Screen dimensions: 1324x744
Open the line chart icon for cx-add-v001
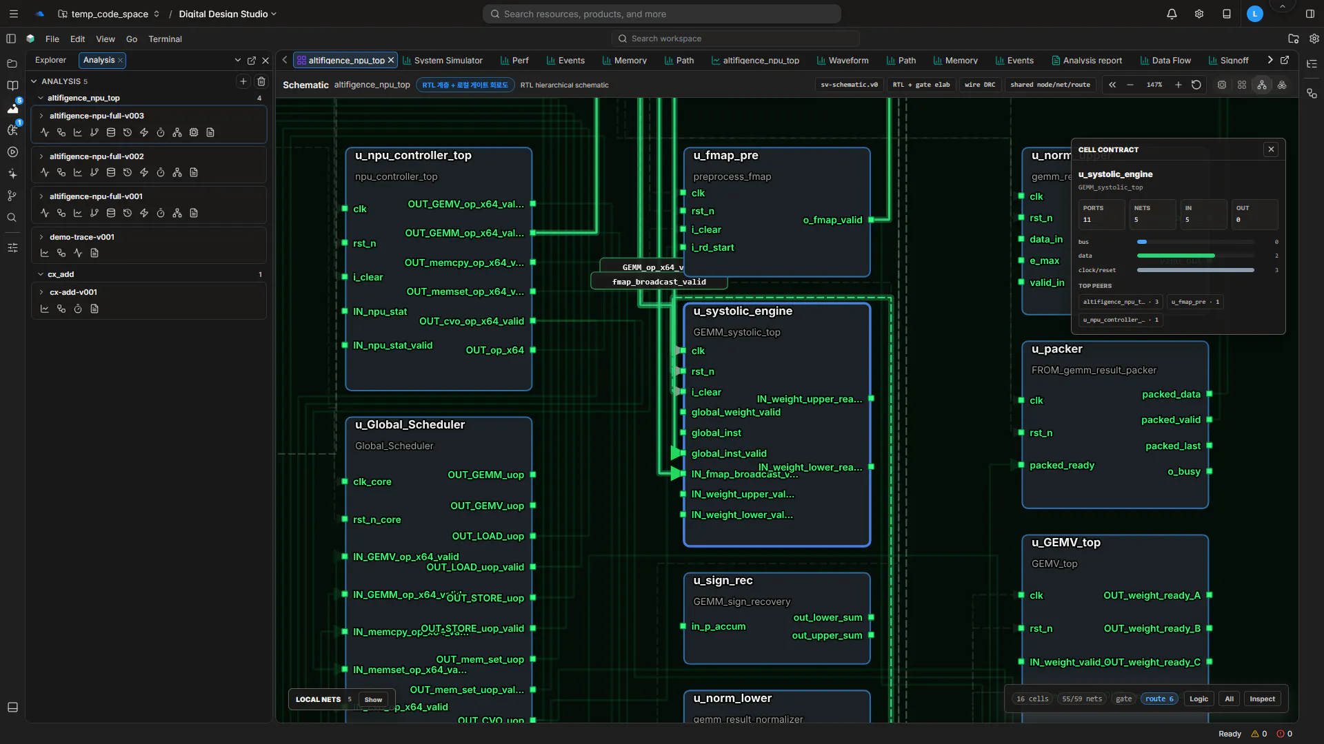45,309
